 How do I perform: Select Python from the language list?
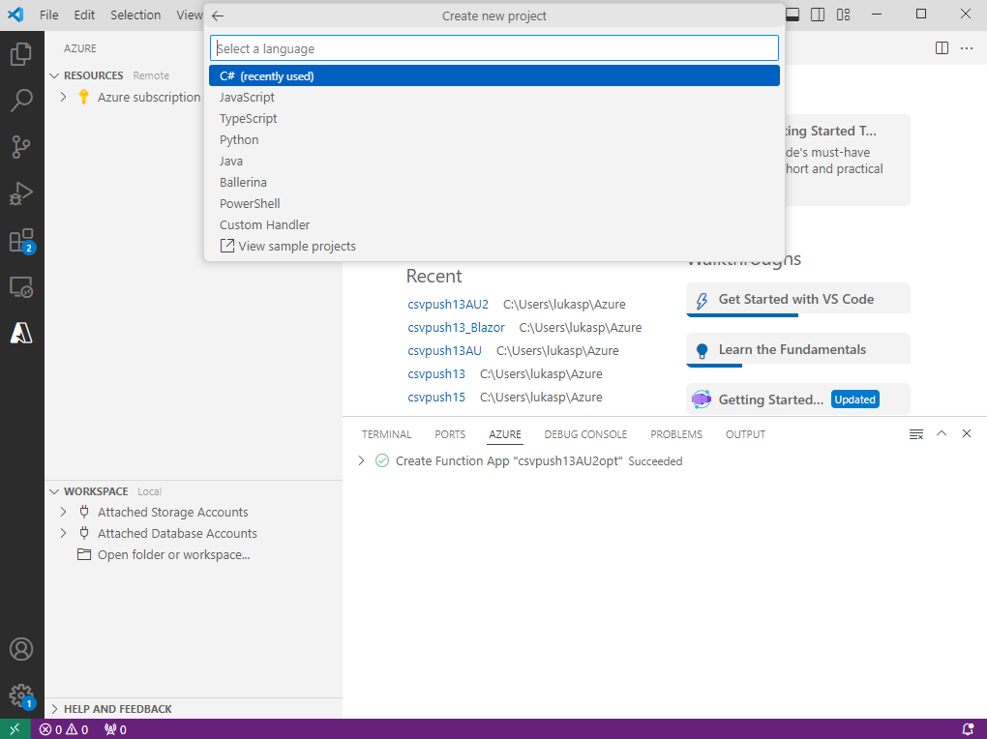click(x=239, y=139)
